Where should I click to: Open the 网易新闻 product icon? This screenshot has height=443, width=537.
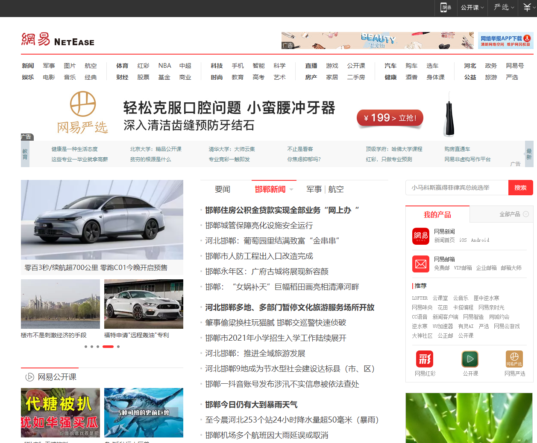point(420,236)
